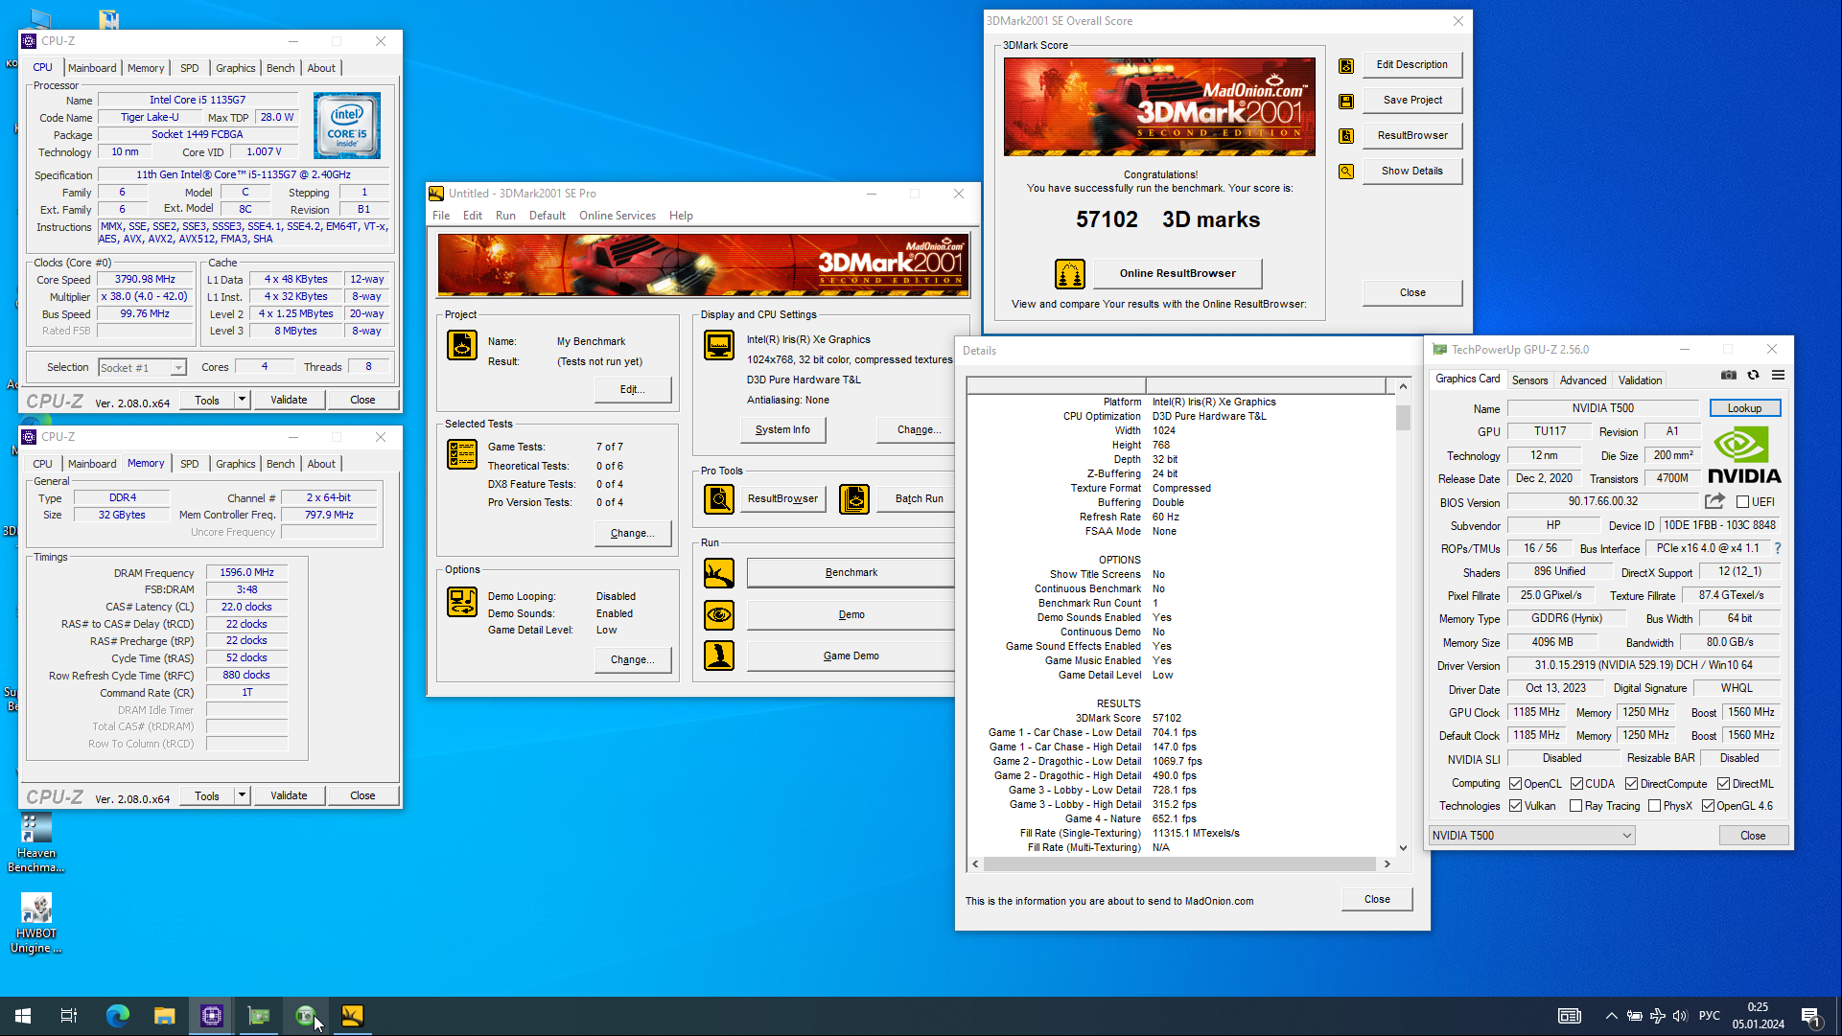Open the Sensors tab in GPU-Z

point(1529,380)
